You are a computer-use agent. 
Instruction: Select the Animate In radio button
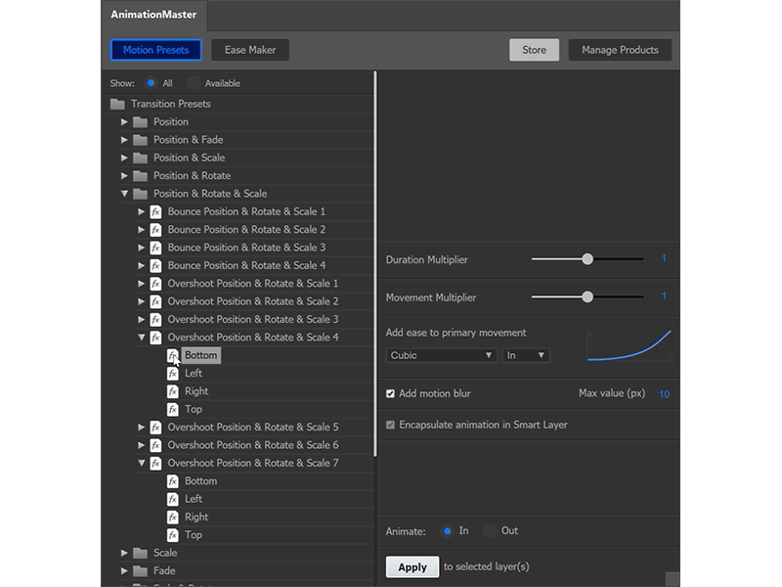448,531
